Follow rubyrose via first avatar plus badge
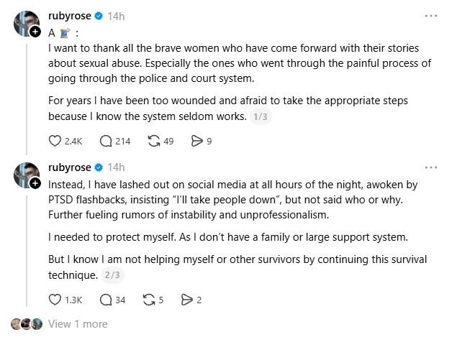 click(x=35, y=31)
